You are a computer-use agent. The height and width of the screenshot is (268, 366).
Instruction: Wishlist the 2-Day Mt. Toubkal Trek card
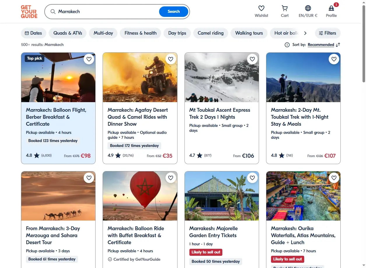coord(334,59)
